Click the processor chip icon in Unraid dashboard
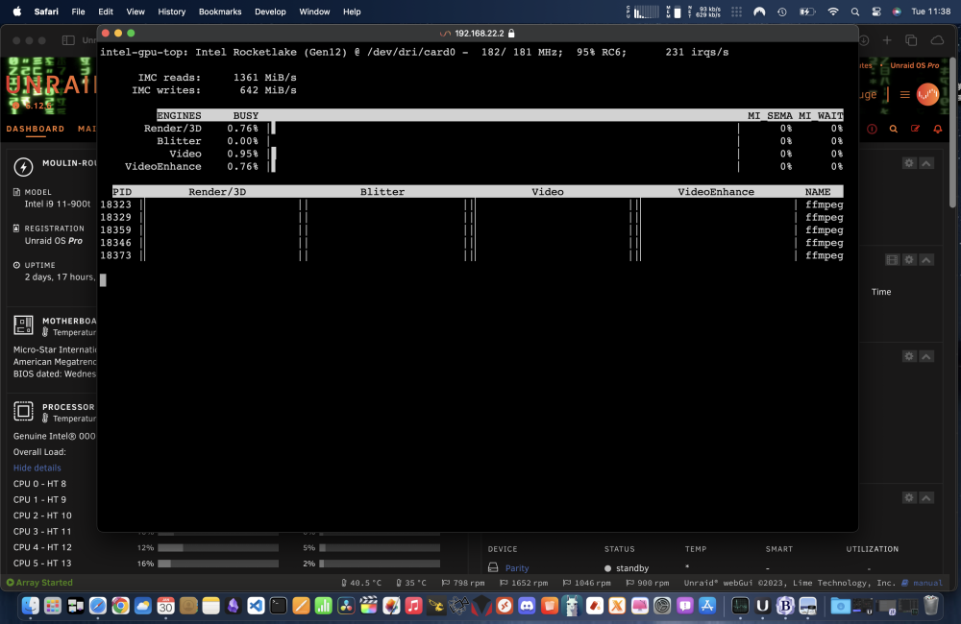The image size is (961, 624). pos(23,411)
